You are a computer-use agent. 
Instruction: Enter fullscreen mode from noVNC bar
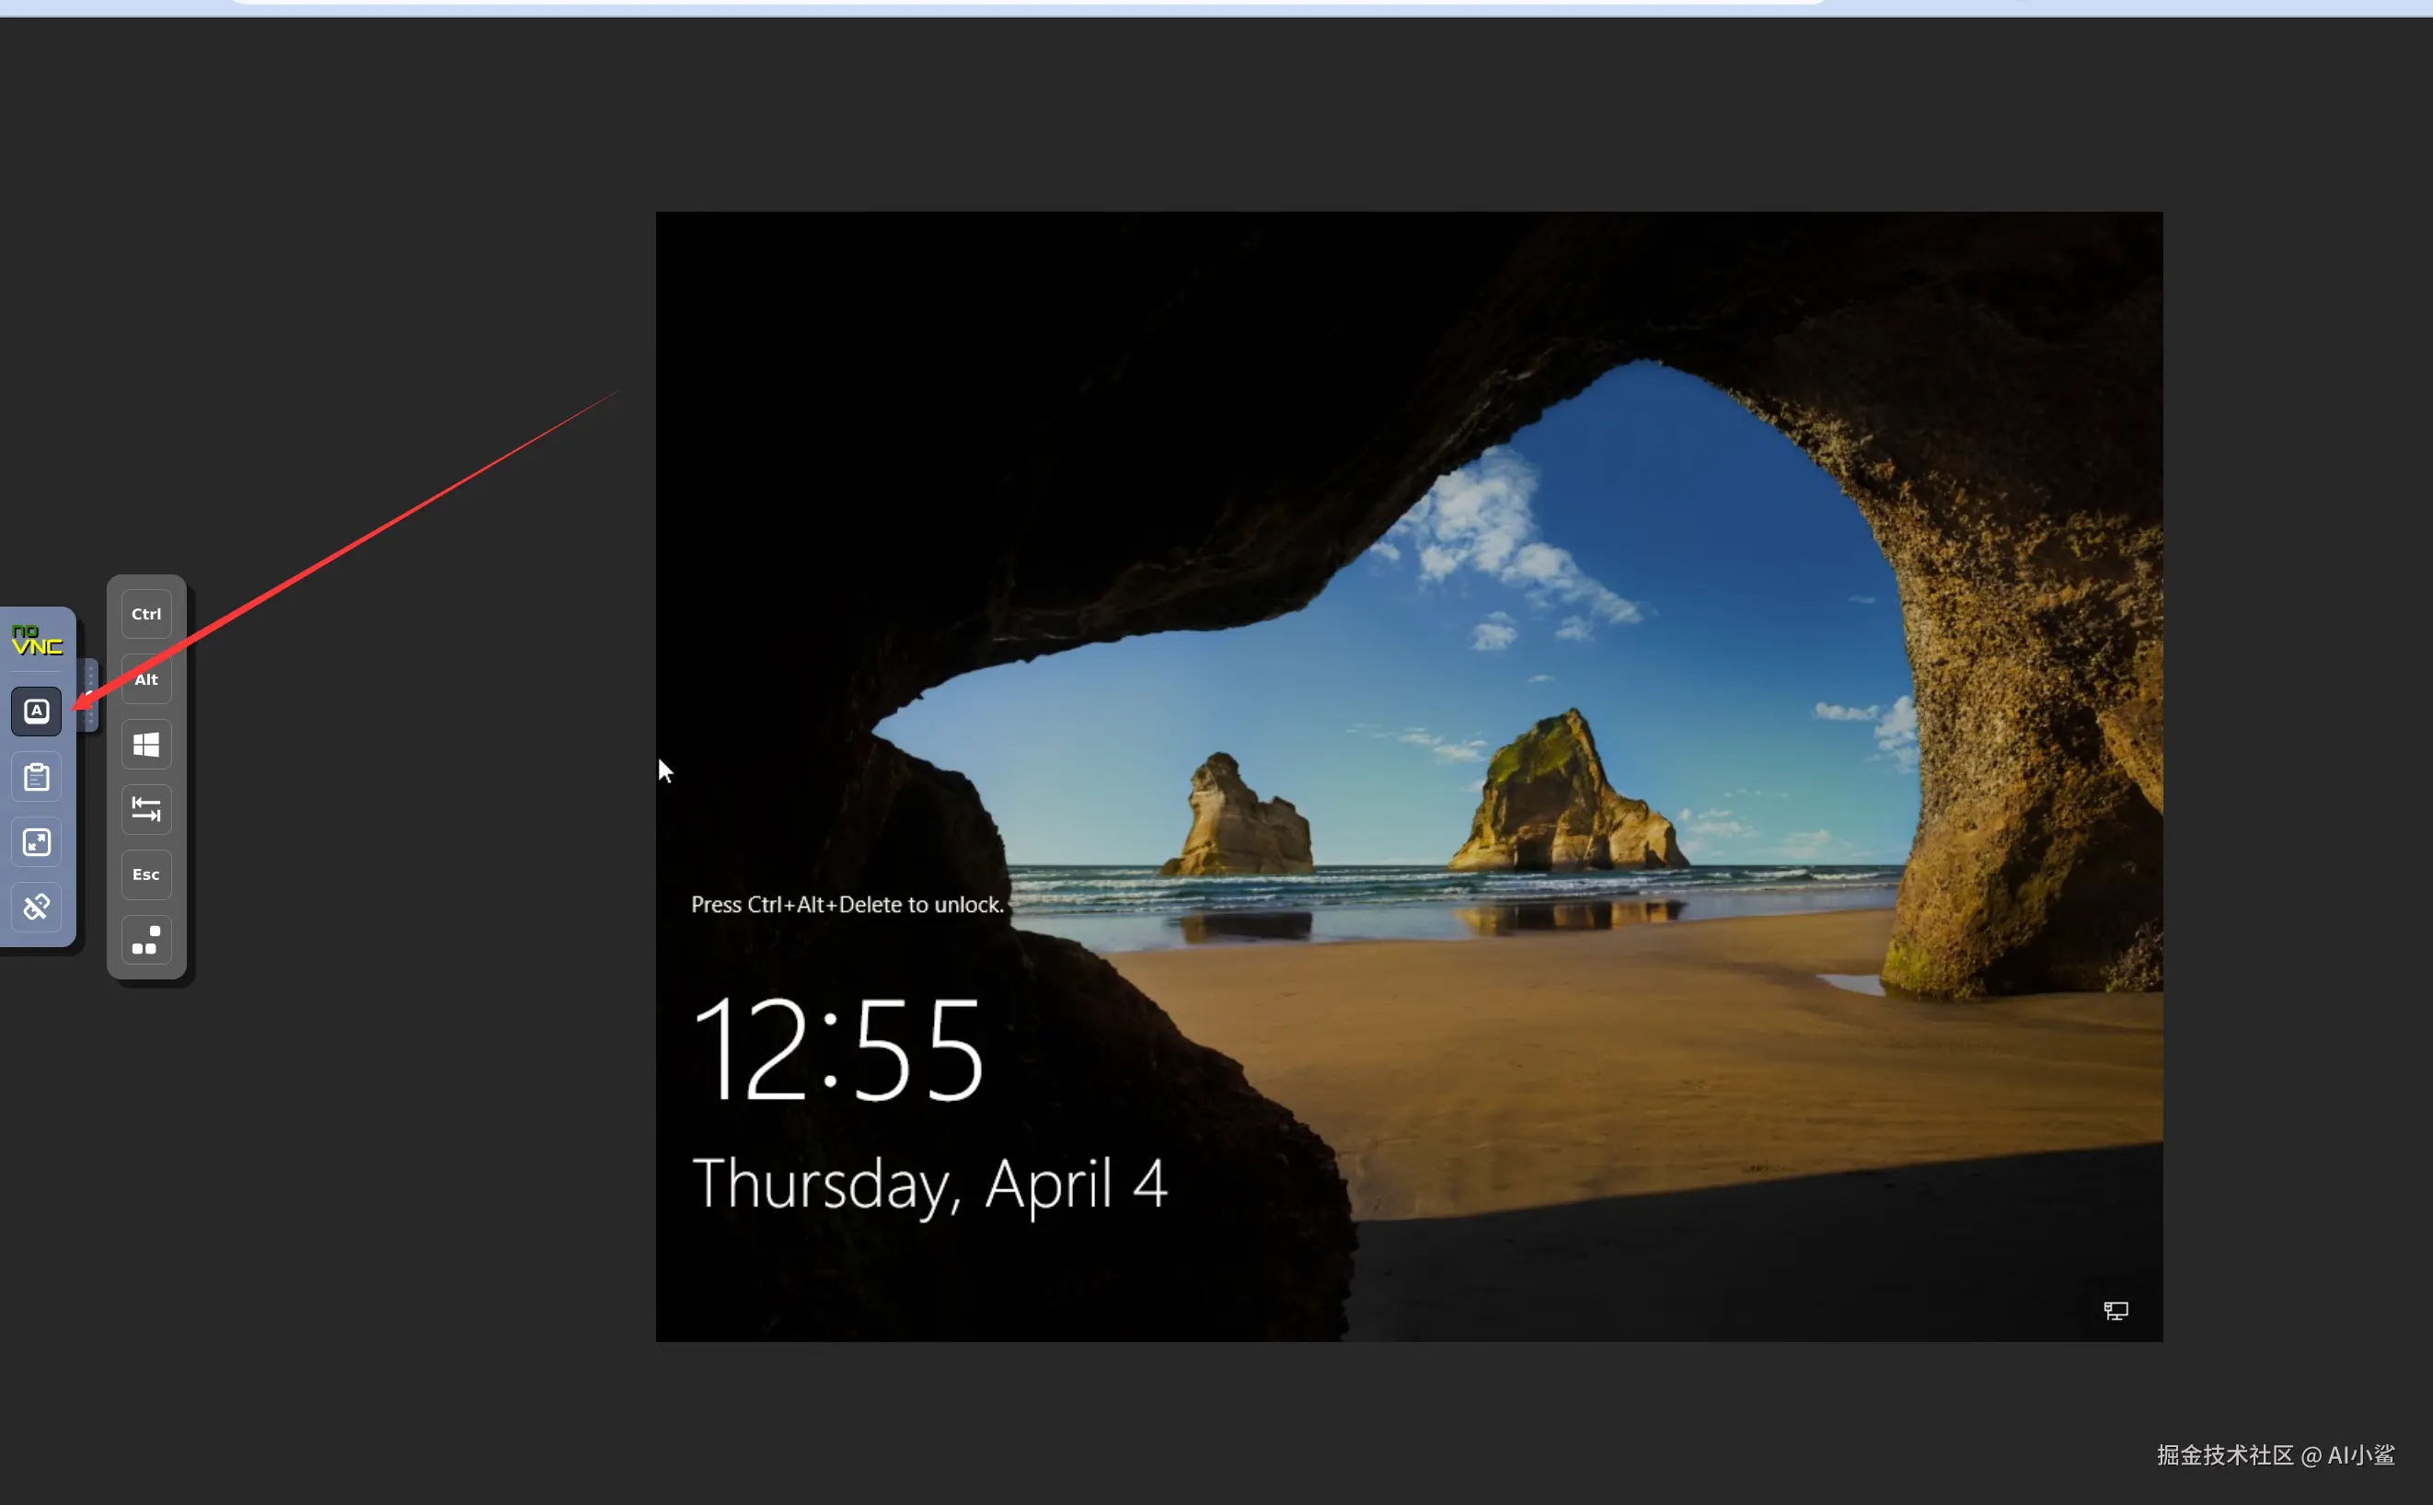37,842
